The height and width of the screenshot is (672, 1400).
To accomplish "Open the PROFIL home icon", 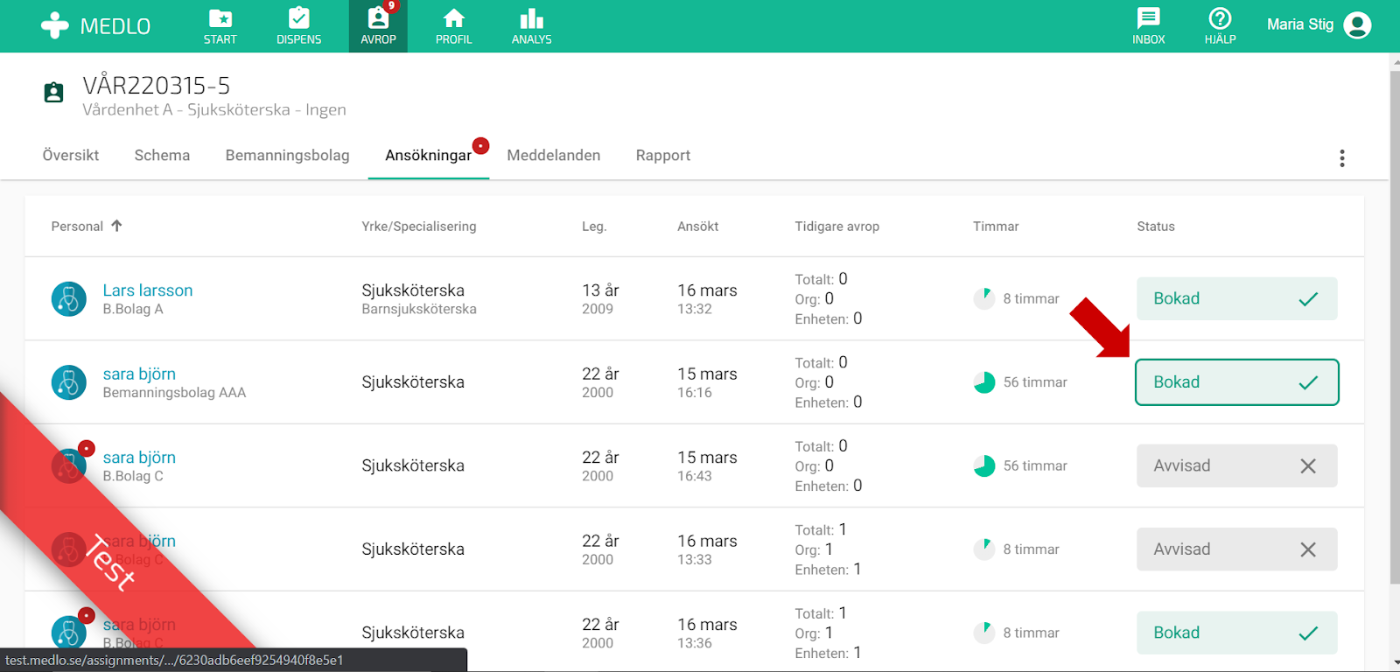I will point(453,18).
